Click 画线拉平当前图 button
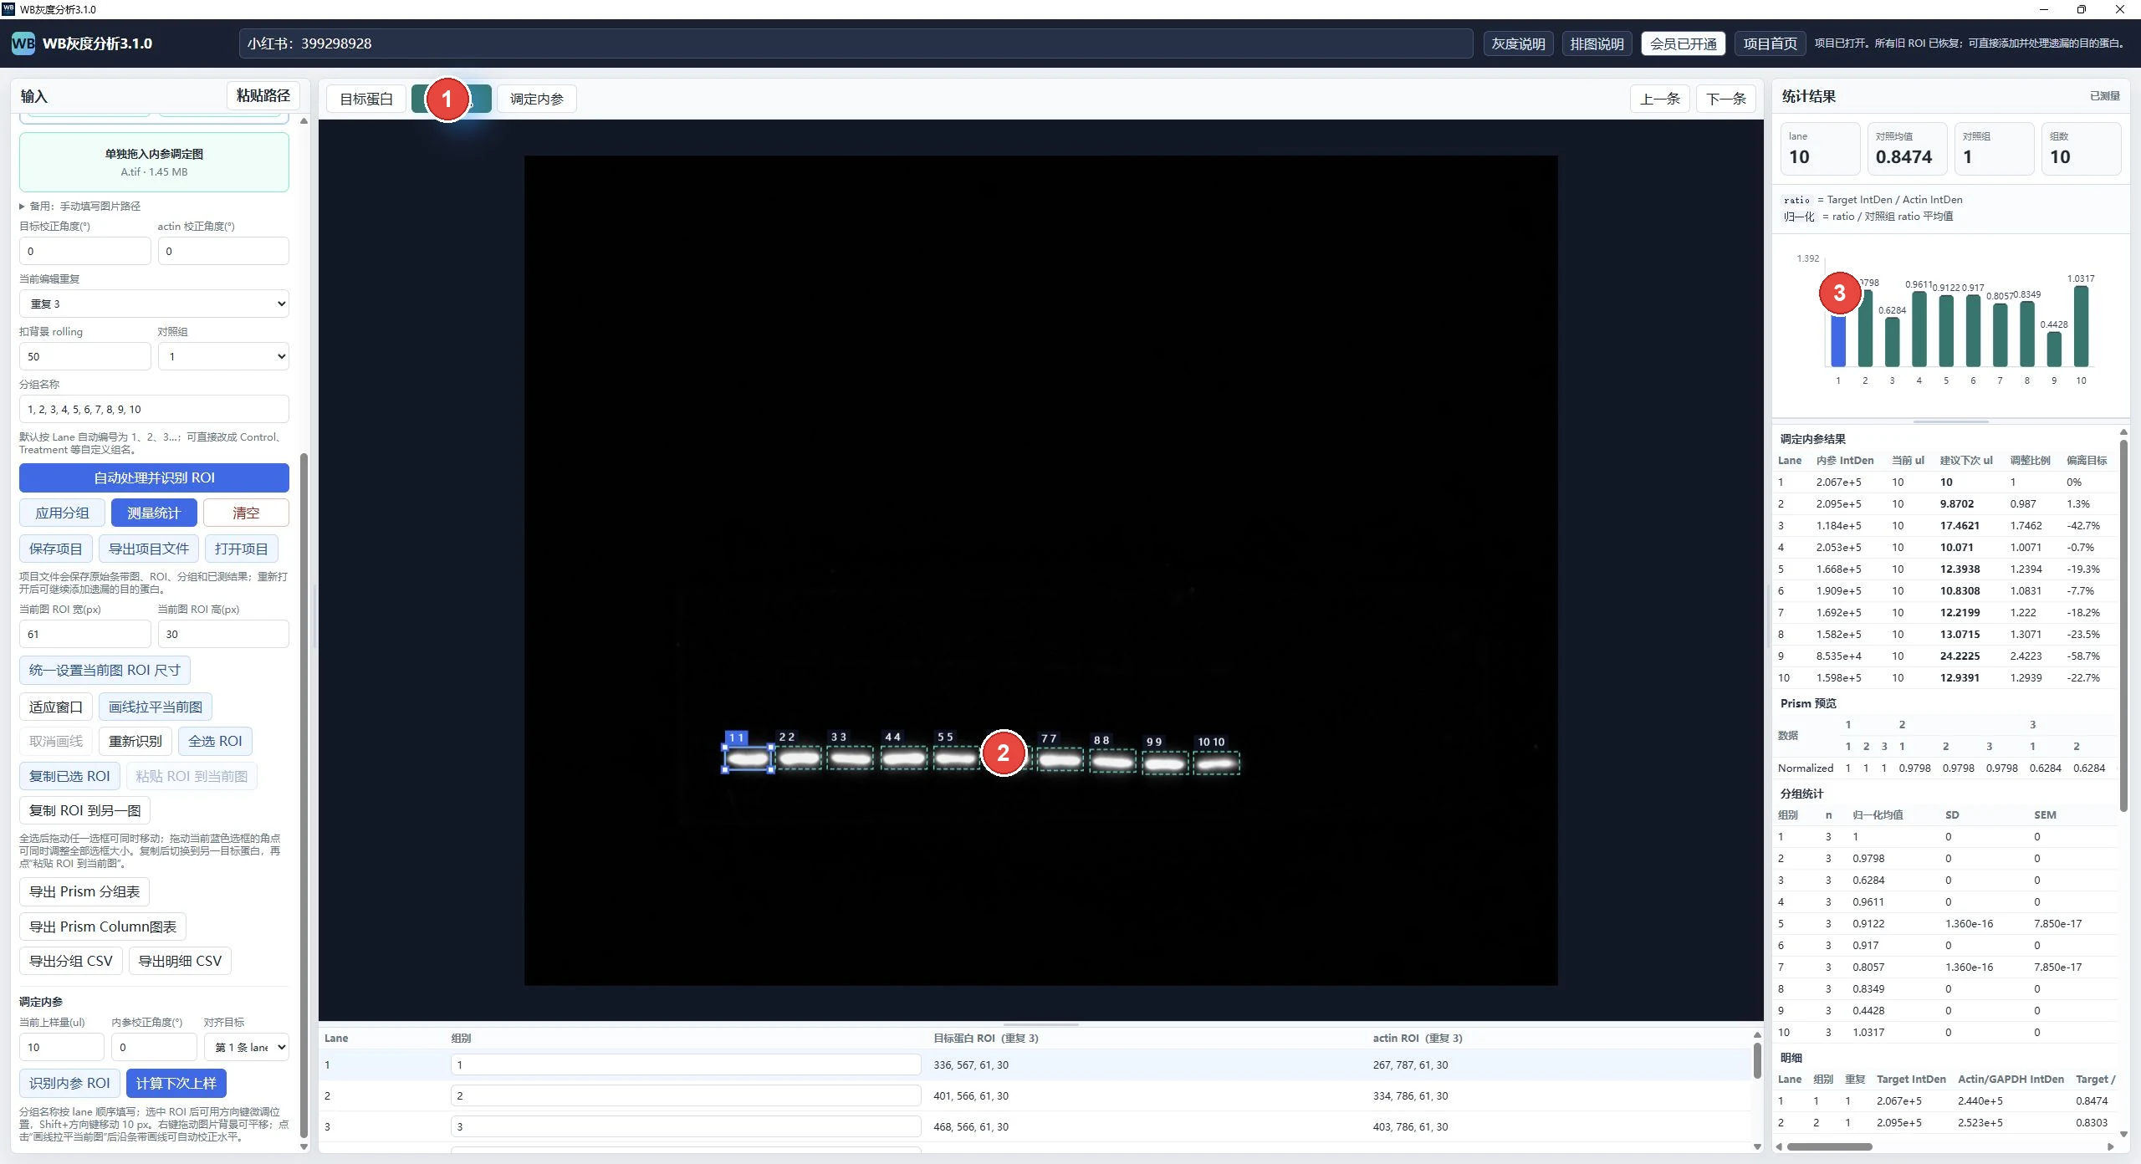 156,707
